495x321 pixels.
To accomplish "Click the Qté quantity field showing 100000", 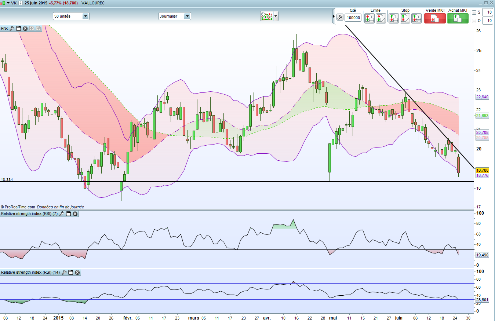I will pos(353,18).
